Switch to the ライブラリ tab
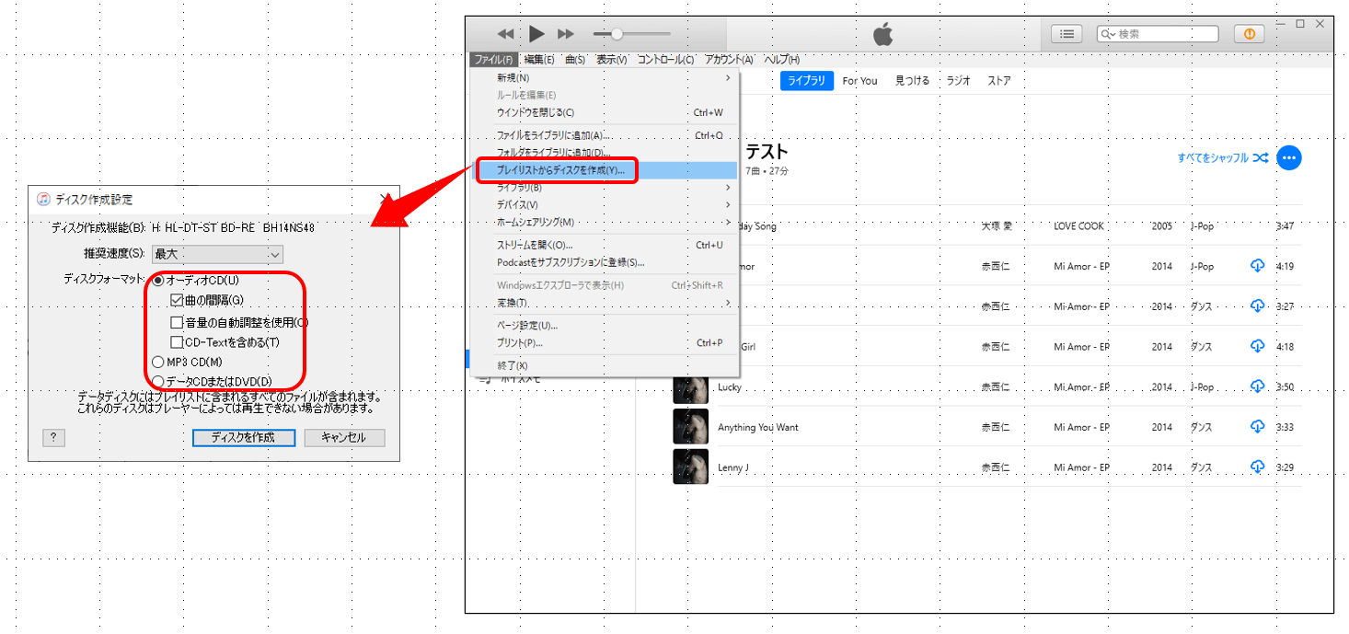Screen dimensions: 1349x634 [x=807, y=81]
